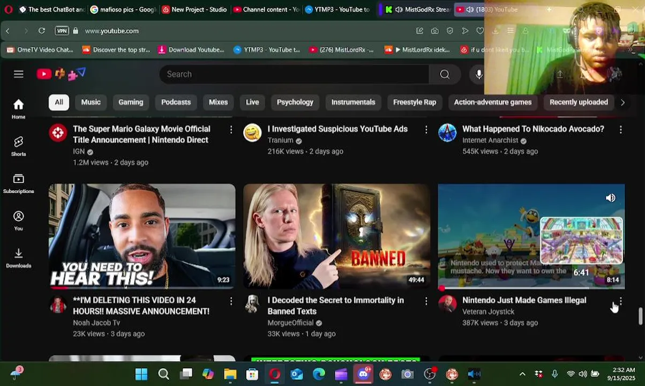This screenshot has height=386, width=645.
Task: Open Microsoft Edge from the taskbar
Action: click(319, 374)
